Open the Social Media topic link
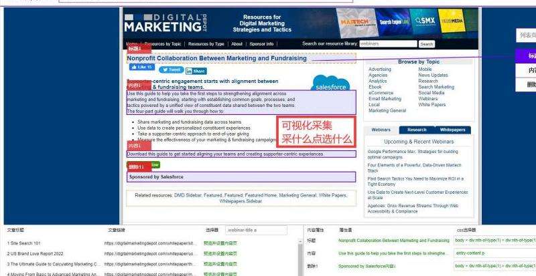The width and height of the screenshot is (536, 276). pos(431,93)
